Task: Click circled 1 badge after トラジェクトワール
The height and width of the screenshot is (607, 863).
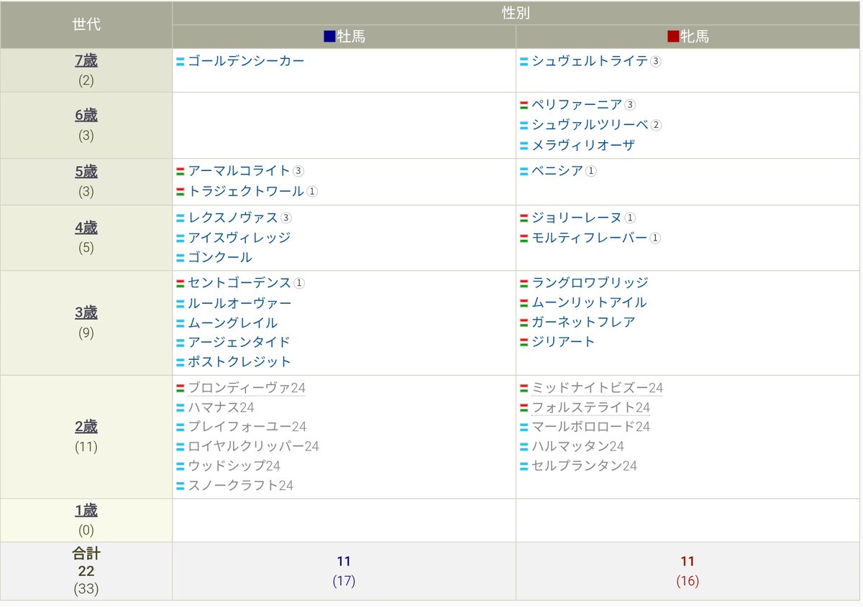Action: [x=312, y=192]
